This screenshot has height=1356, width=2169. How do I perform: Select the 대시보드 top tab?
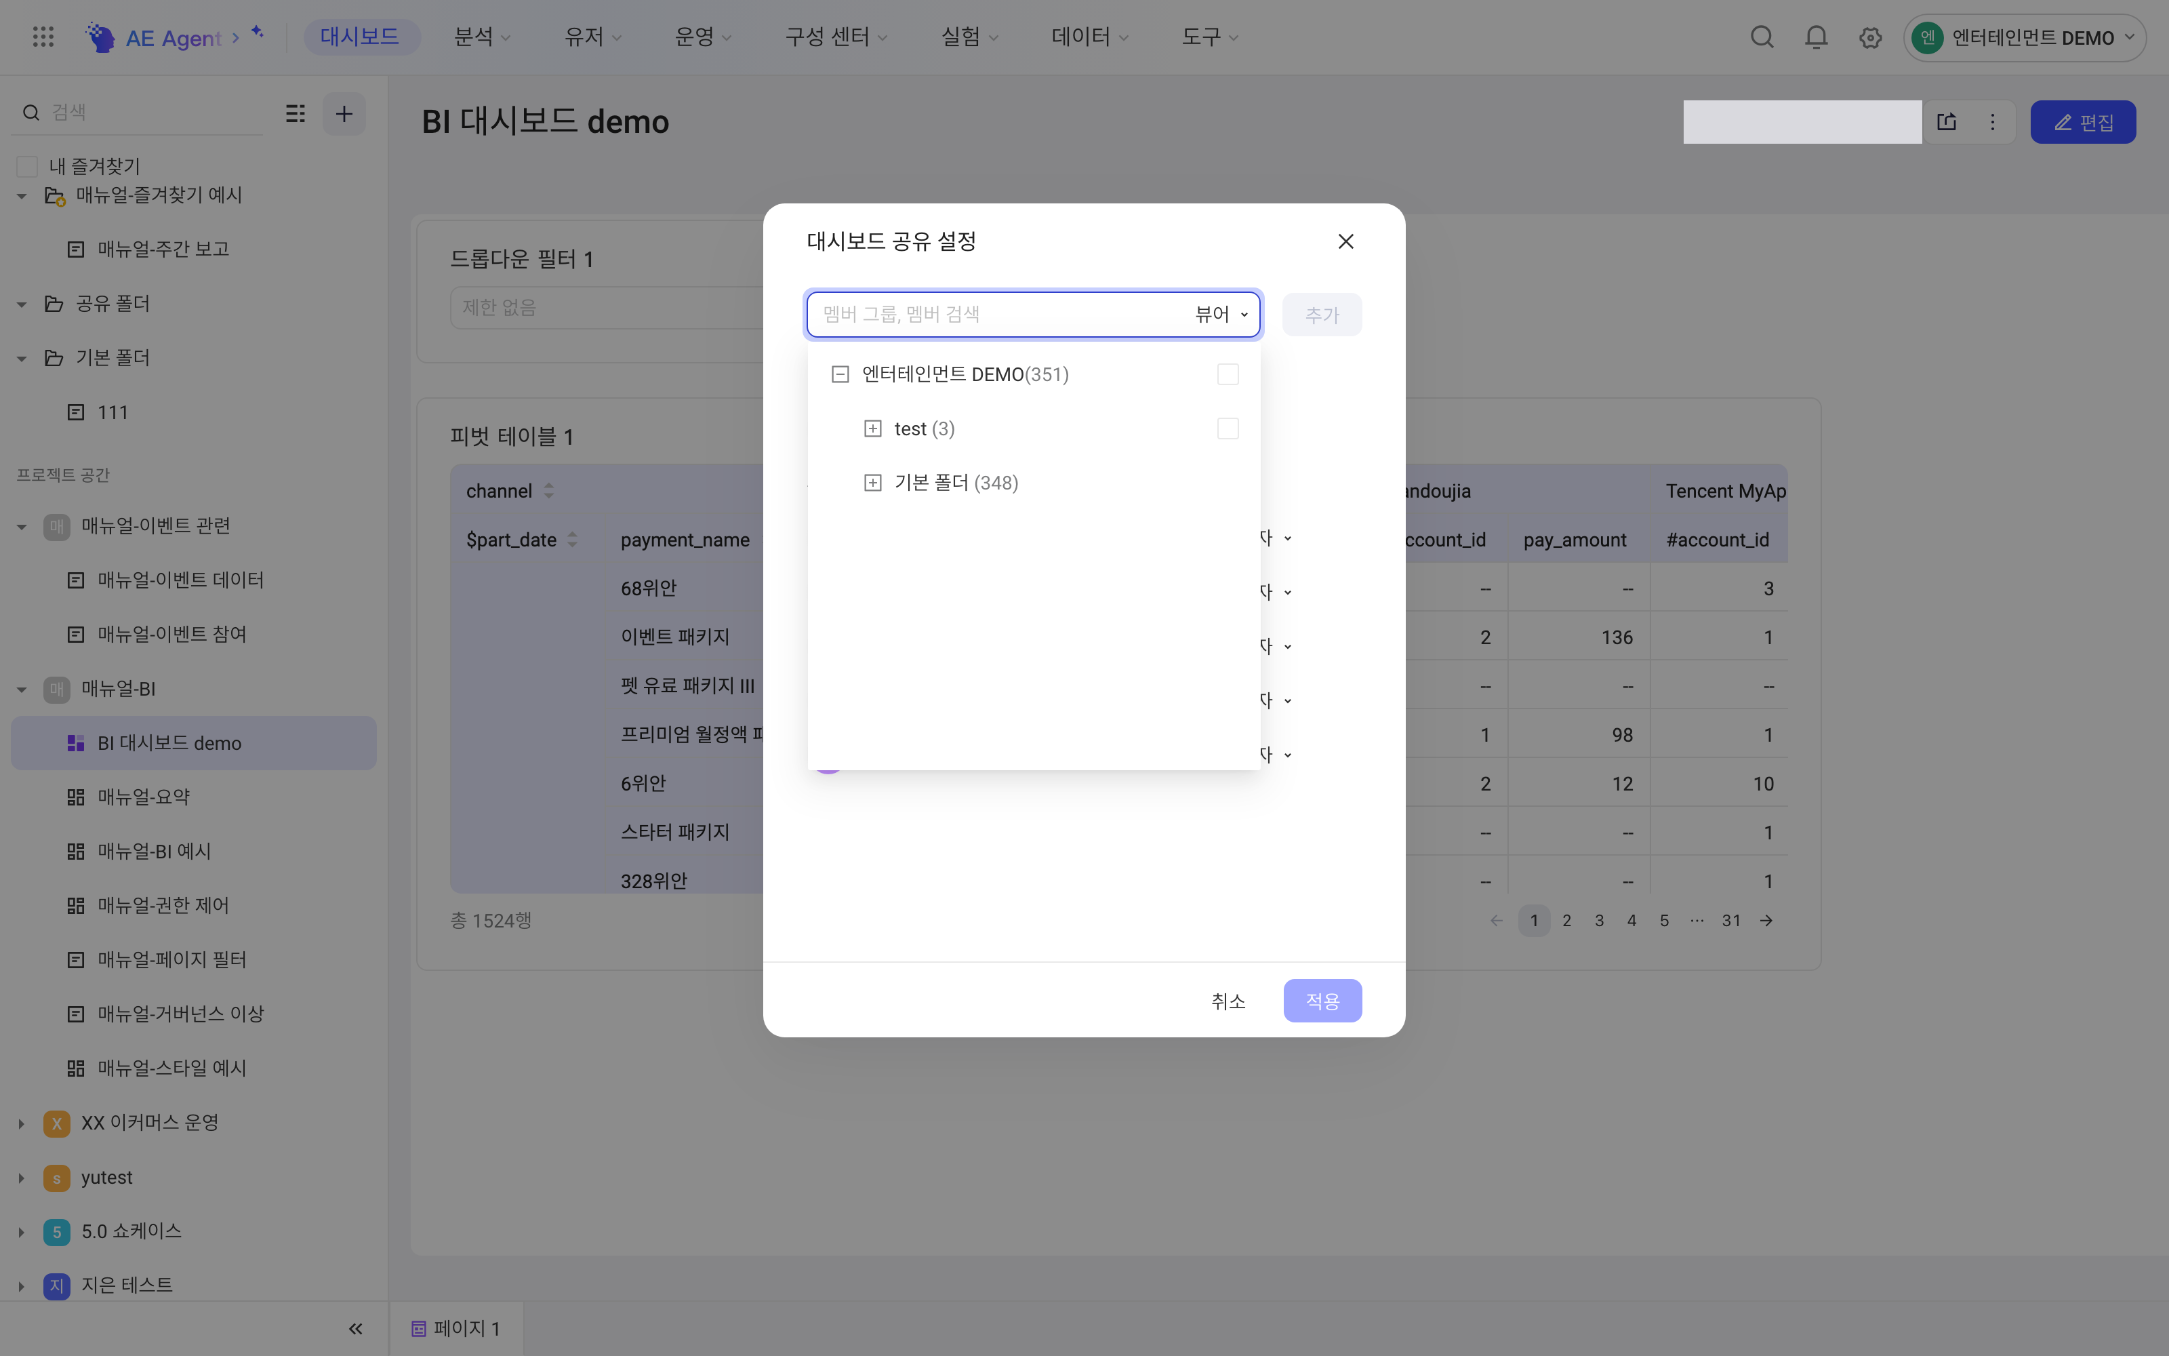pyautogui.click(x=361, y=37)
